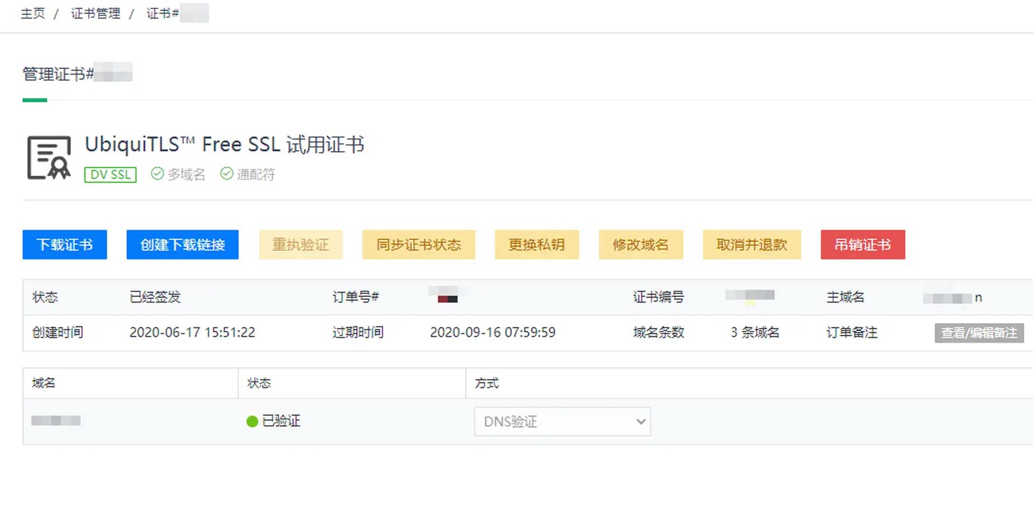Click the blurred domain name in table row
This screenshot has height=506, width=1033.
click(x=56, y=421)
